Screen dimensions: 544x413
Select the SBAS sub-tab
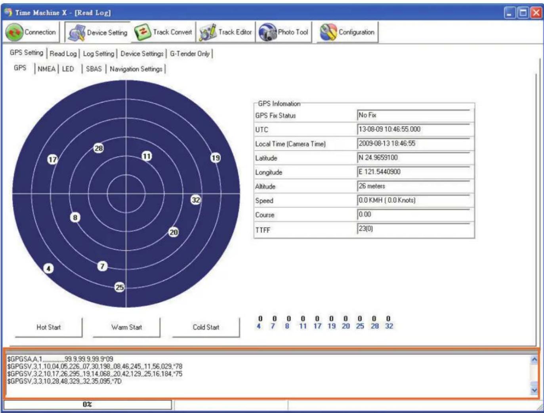[94, 69]
